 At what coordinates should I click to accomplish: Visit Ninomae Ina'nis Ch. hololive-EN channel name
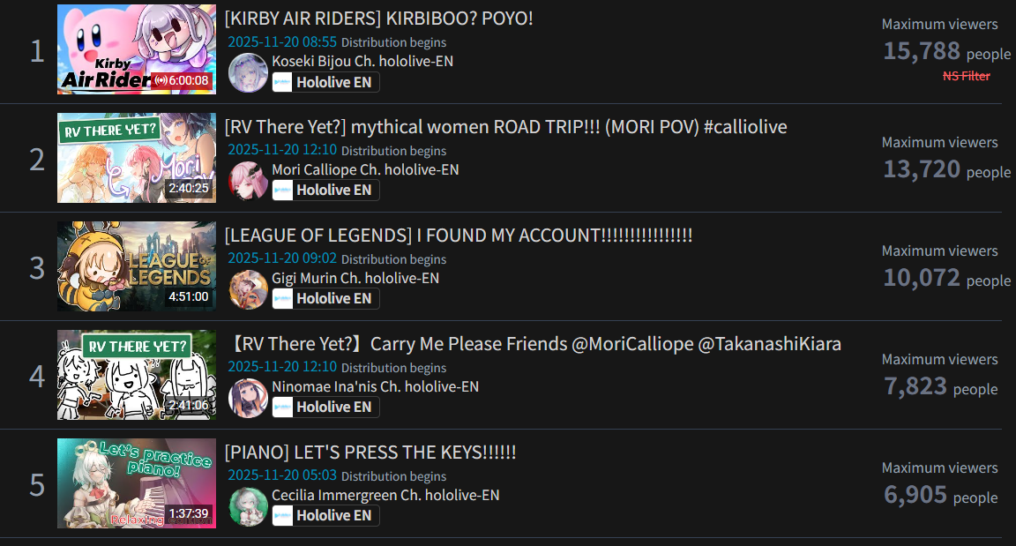click(x=375, y=386)
